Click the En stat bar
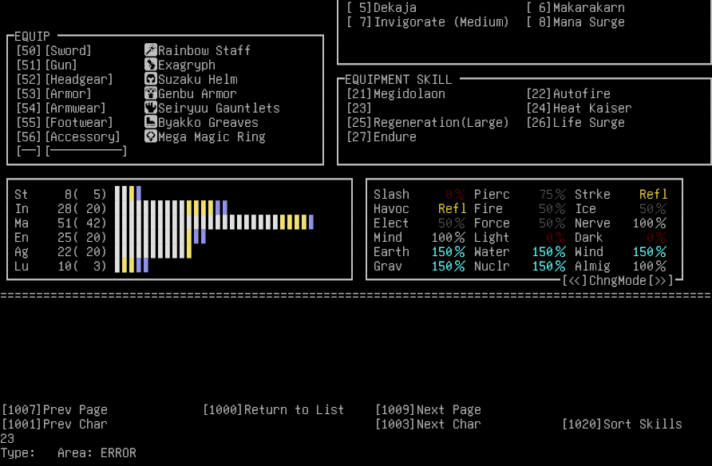Image resolution: width=712 pixels, height=466 pixels. pos(160,237)
